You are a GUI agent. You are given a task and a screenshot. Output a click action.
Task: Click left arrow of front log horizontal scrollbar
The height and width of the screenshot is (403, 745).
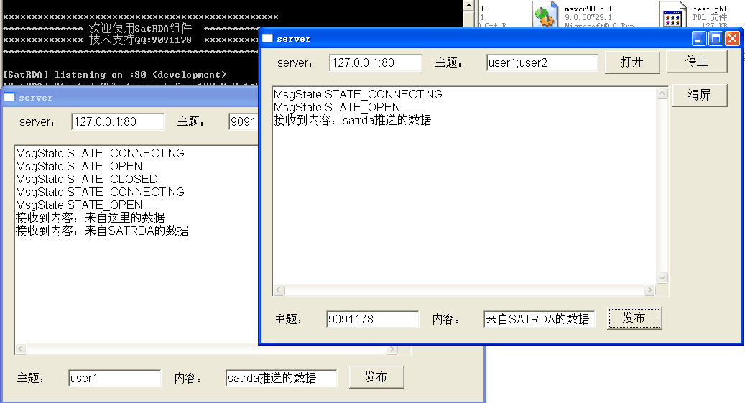[x=279, y=290]
